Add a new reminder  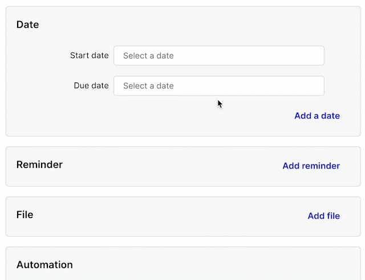coord(311,166)
